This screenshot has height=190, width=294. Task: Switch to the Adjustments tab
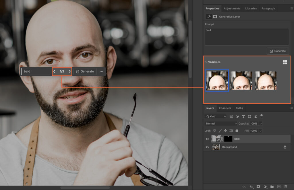tap(232, 8)
